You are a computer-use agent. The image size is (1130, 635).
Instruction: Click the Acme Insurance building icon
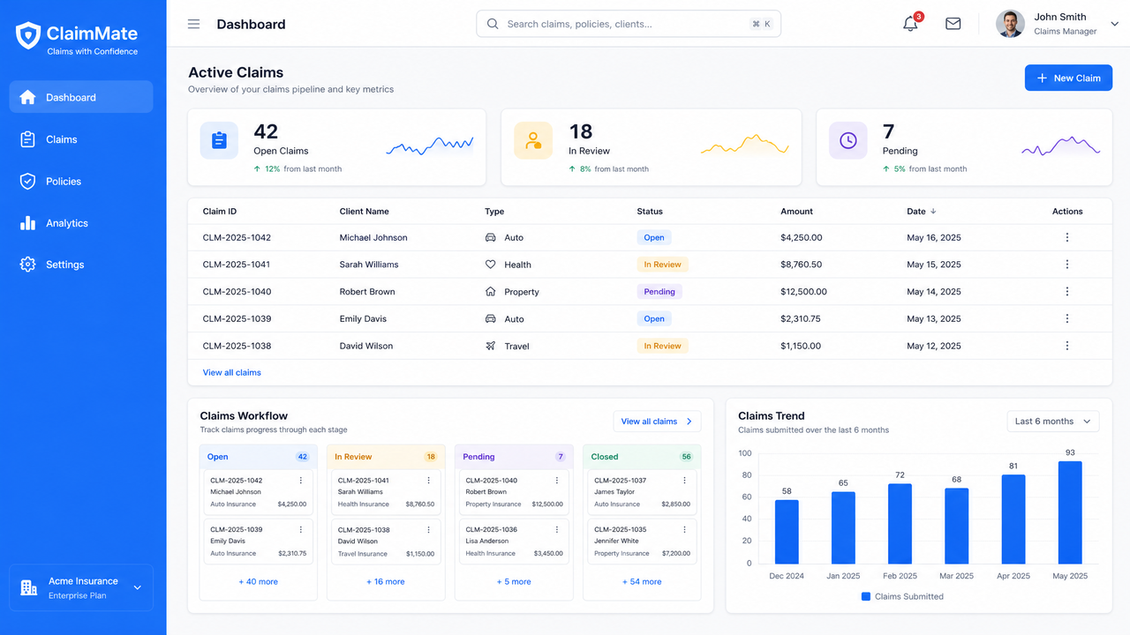coord(28,587)
